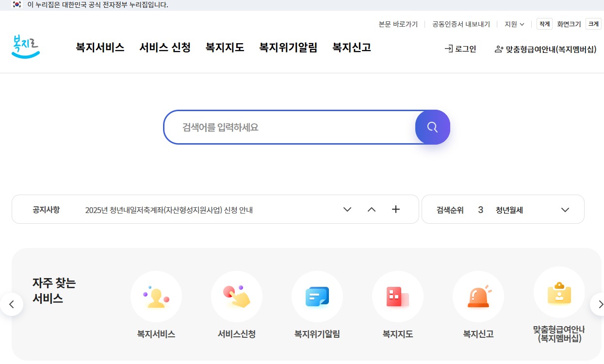
Task: Open the 복지지도 main menu
Action: coord(225,48)
